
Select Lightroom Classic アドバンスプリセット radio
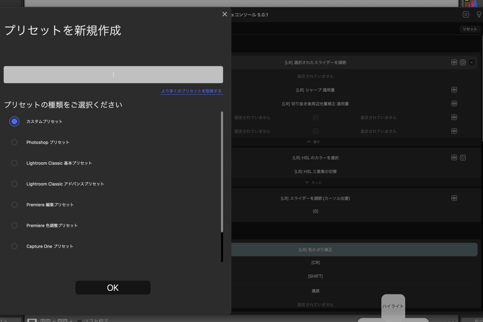(x=14, y=184)
